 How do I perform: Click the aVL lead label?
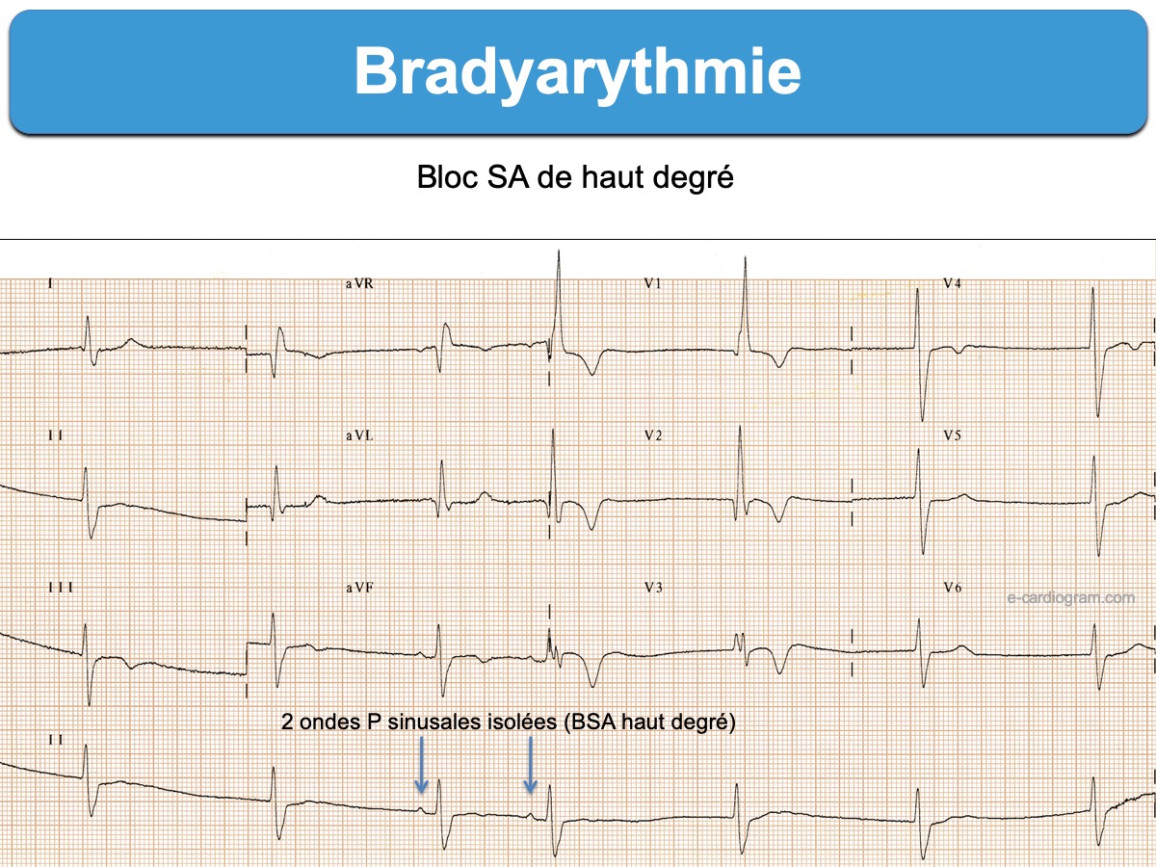[x=359, y=436]
